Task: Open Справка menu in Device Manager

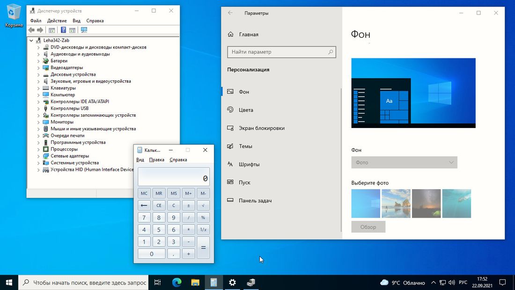Action: (95, 21)
